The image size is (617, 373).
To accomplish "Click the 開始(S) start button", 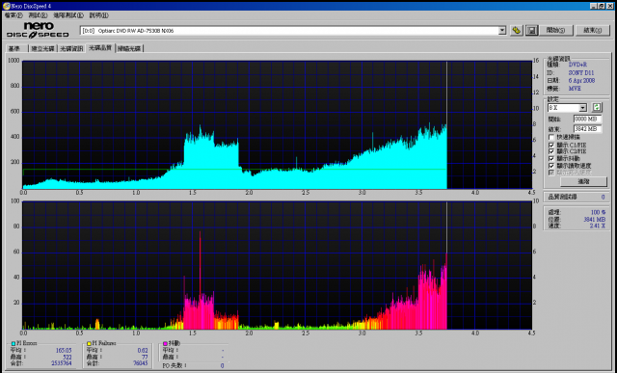I will point(555,30).
